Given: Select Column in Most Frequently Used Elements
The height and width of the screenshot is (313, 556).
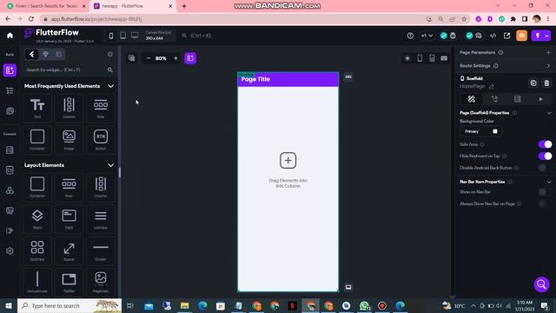Looking at the screenshot, I should click(x=69, y=108).
